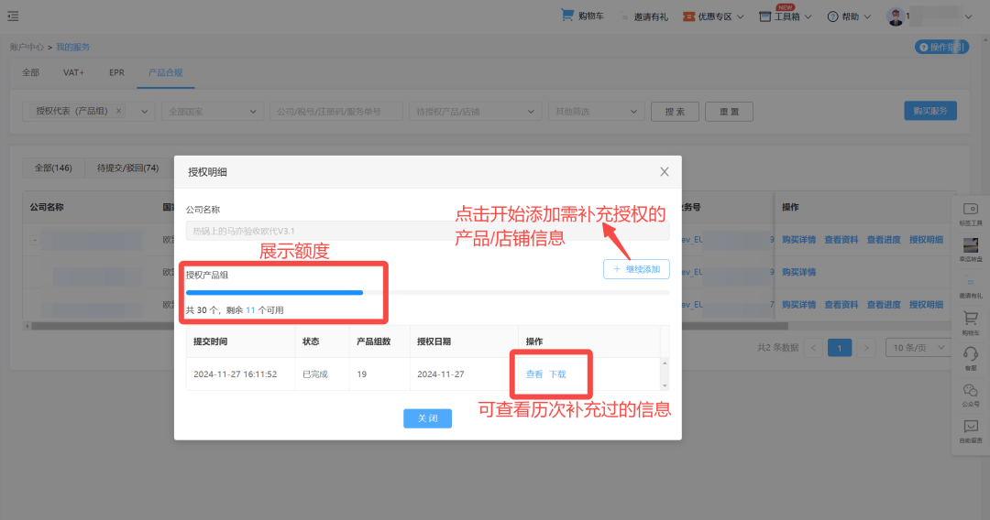Switch to the VAT+ tab
This screenshot has width=990, height=520.
(73, 72)
